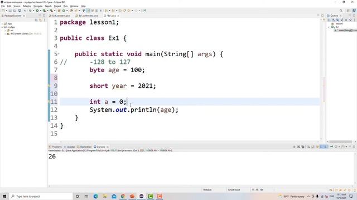The image size is (357, 200).
Task: Minimize the Package Explorer panel
Action: tap(40, 16)
